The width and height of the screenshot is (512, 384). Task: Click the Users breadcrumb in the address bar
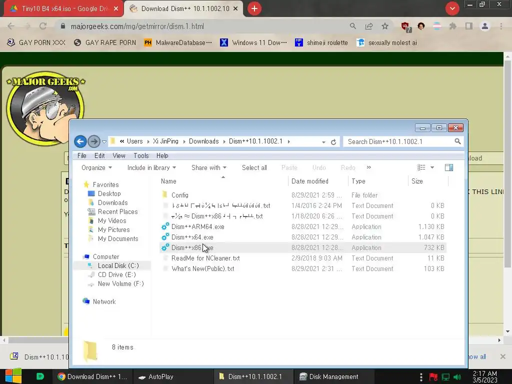tap(134, 141)
